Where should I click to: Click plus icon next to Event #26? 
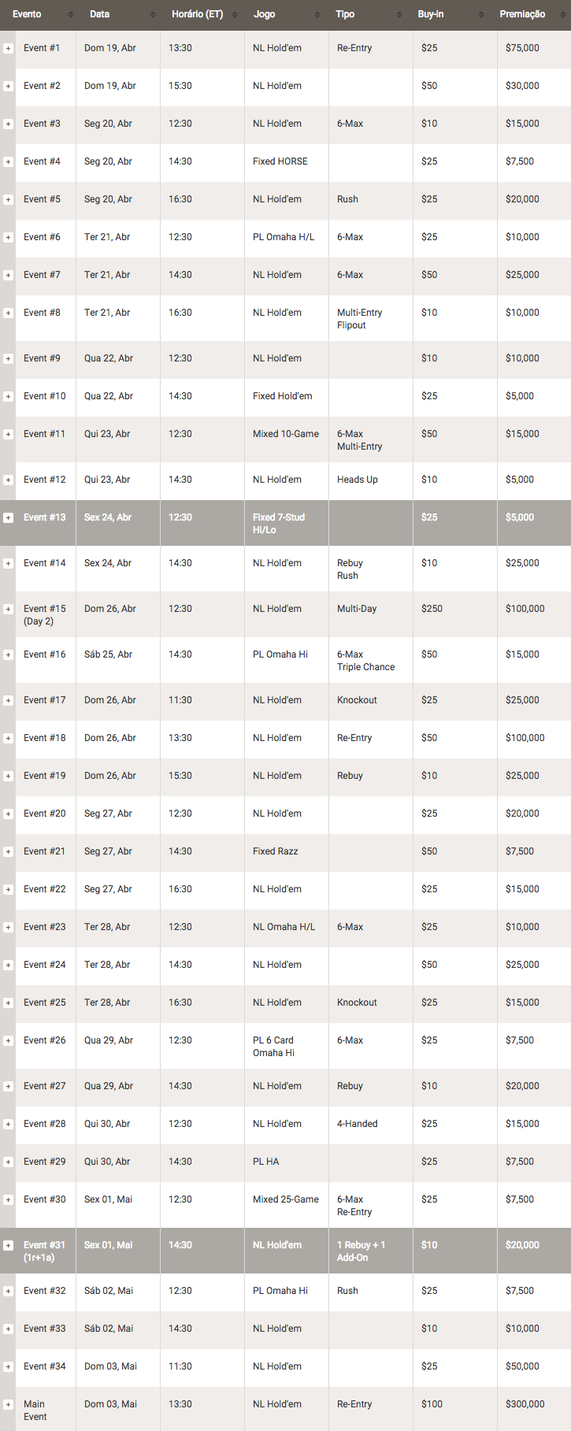[8, 1041]
